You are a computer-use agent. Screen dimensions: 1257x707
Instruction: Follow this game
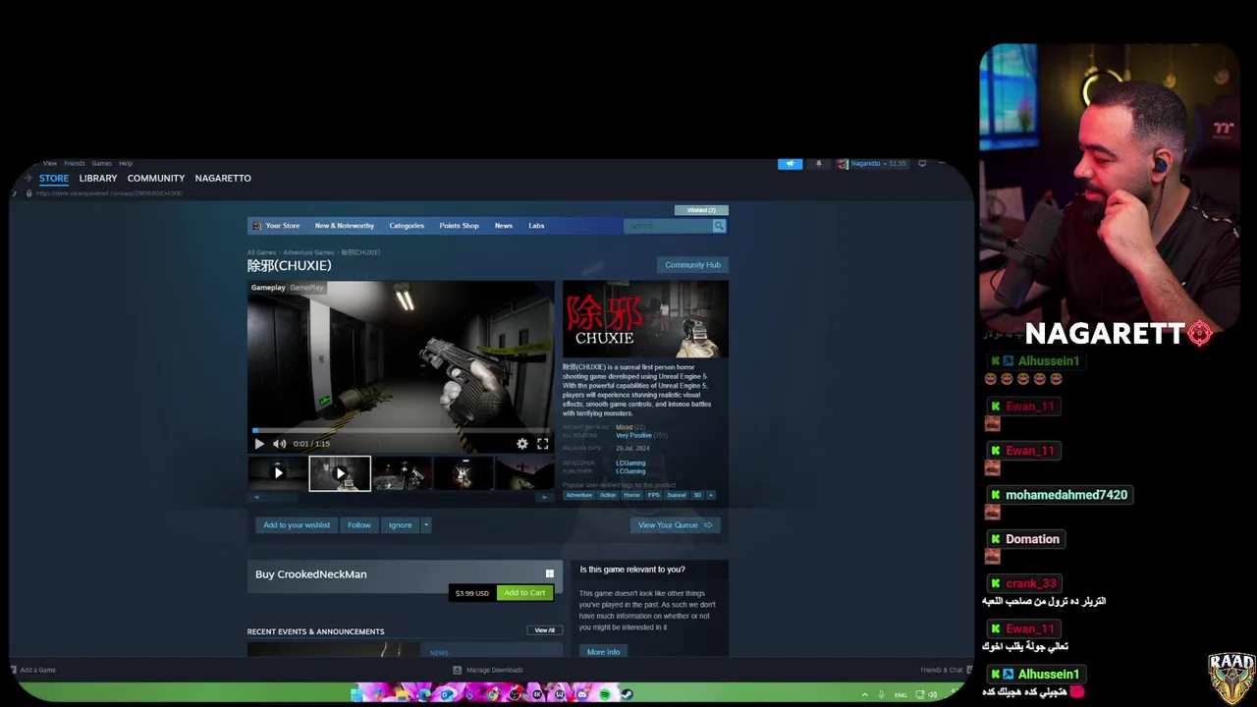[x=359, y=525]
